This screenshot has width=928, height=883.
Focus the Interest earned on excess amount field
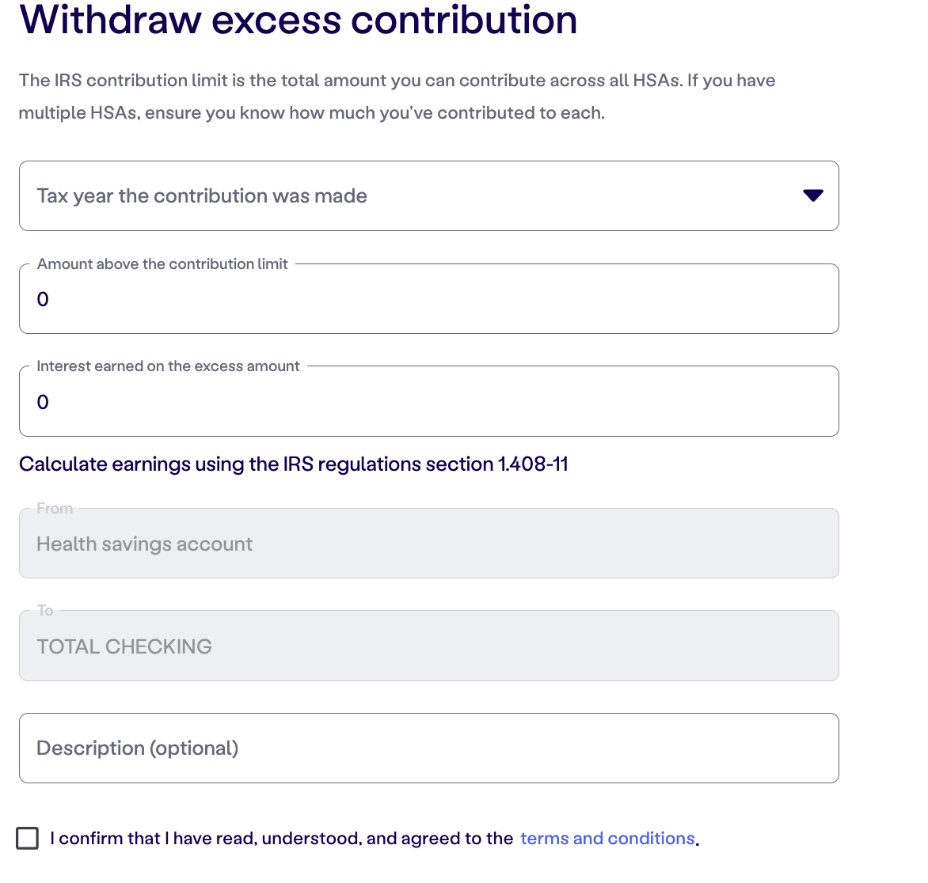pyautogui.click(x=428, y=401)
